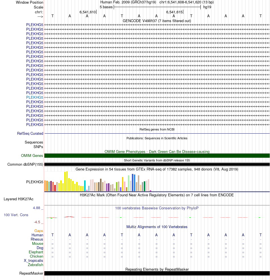Open the Common dbSNP(155) track label
Image resolution: width=270 pixels, height=280 pixels.
coord(25,164)
